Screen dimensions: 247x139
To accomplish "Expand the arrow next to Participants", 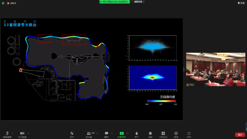I will click(97, 133).
